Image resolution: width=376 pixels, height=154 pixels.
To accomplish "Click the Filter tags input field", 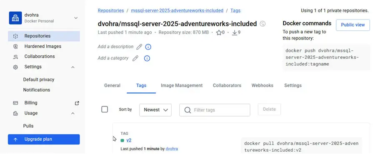I will (215, 110).
